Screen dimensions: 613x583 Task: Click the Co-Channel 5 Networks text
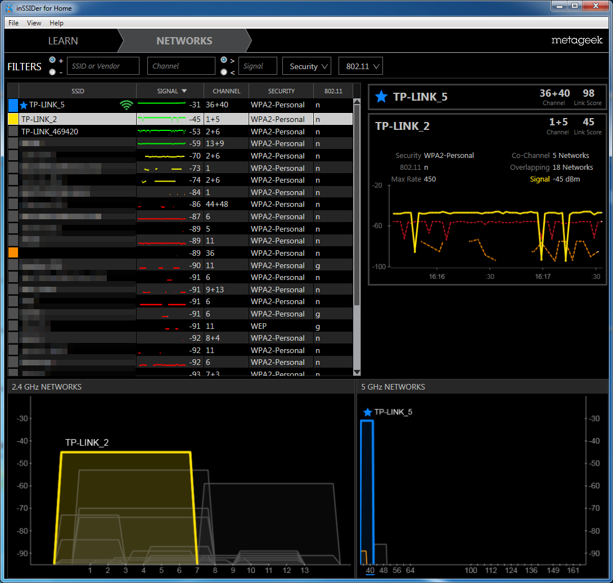point(550,155)
